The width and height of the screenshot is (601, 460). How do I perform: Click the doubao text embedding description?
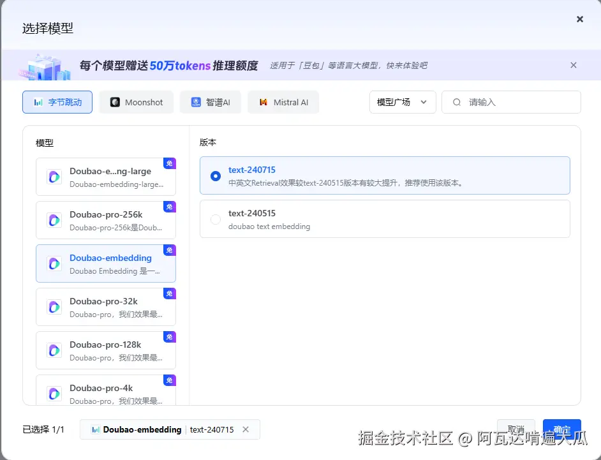[x=269, y=226]
